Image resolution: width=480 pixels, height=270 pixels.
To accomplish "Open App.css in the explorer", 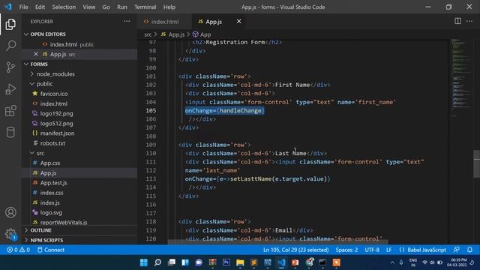I will [50, 163].
